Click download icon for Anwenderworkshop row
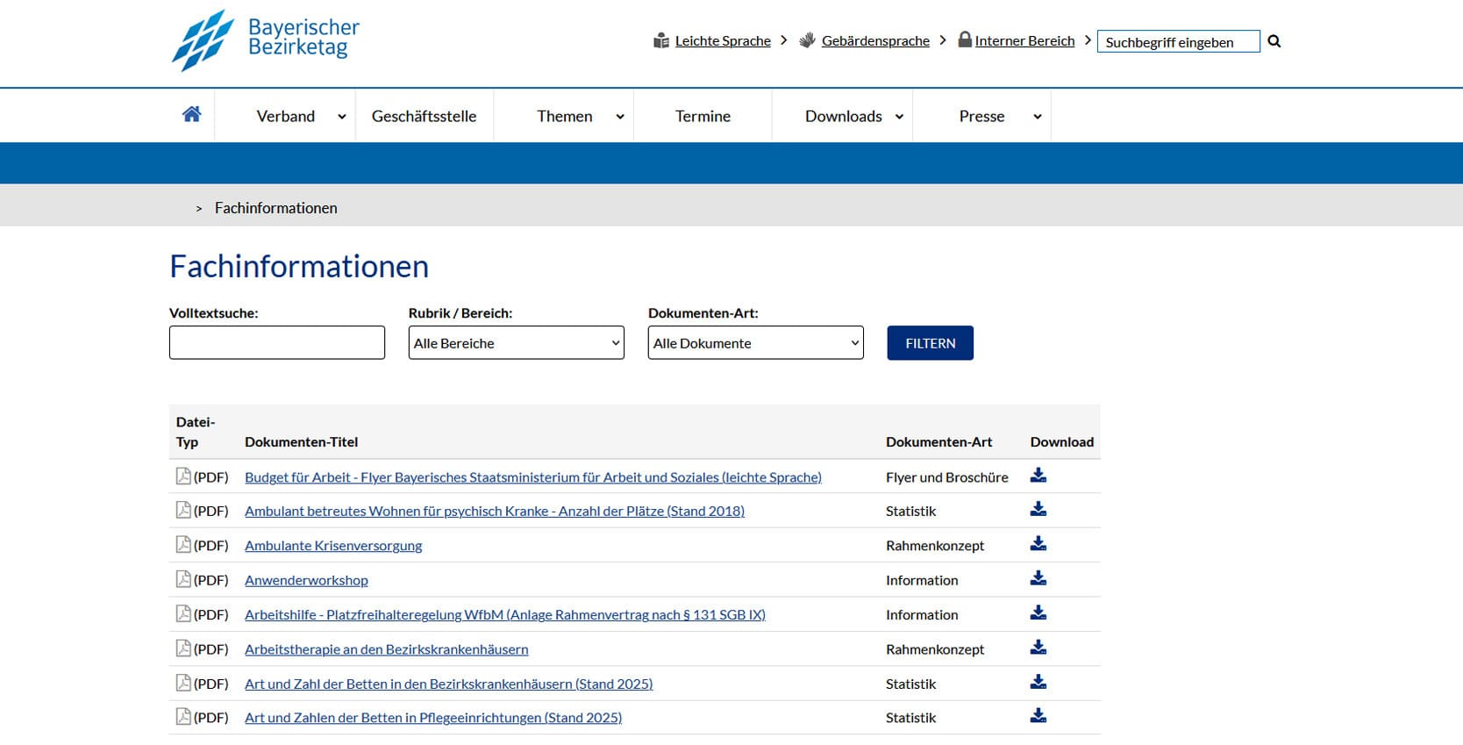This screenshot has width=1463, height=745. [1038, 578]
